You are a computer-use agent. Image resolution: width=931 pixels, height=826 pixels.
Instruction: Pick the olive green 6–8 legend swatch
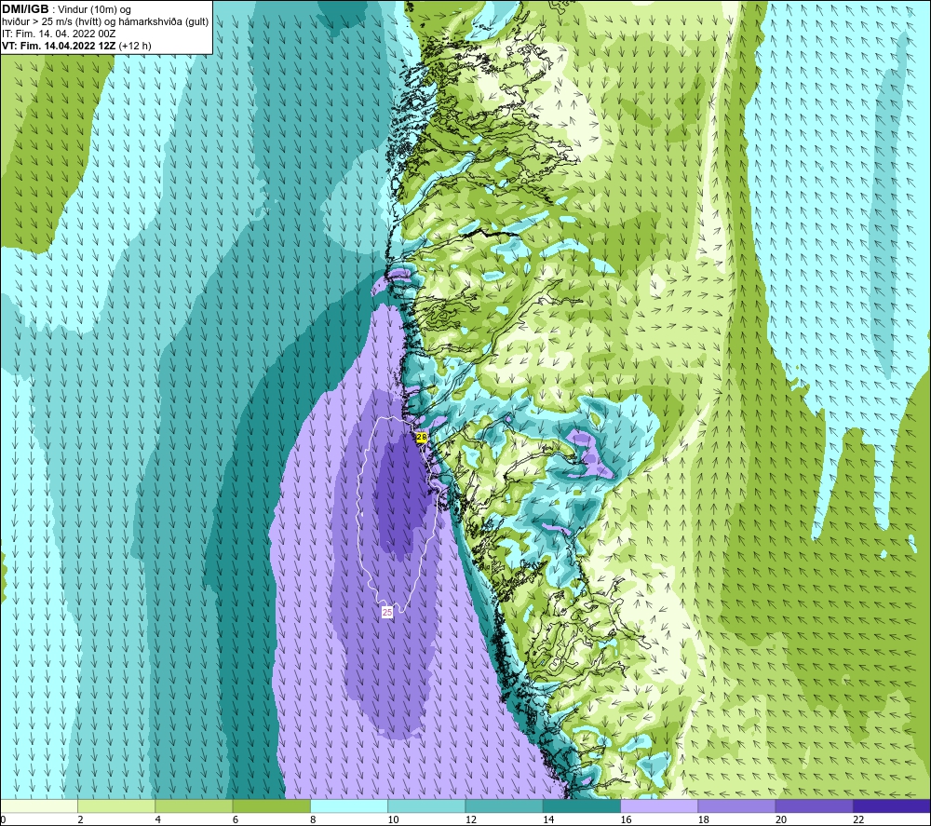coord(271,806)
